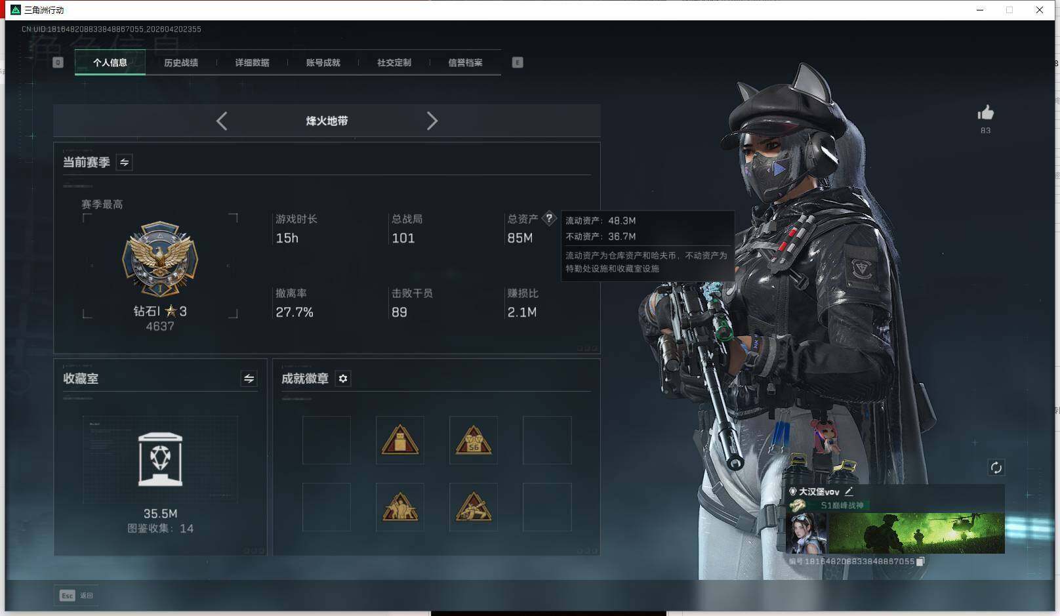Viewport: 1060px width, 616px height.
Task: Switch to the 历史战绩 tab
Action: 181,62
